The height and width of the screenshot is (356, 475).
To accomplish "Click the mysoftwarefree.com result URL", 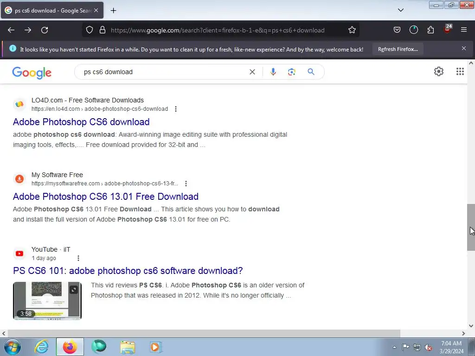I will tap(105, 184).
